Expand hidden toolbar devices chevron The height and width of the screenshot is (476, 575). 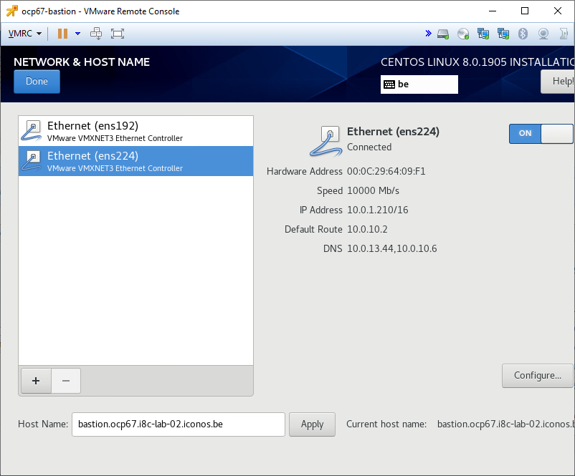click(428, 34)
